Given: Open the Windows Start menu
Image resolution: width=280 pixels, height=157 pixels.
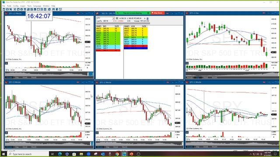Looking at the screenshot, I should [x=3, y=154].
